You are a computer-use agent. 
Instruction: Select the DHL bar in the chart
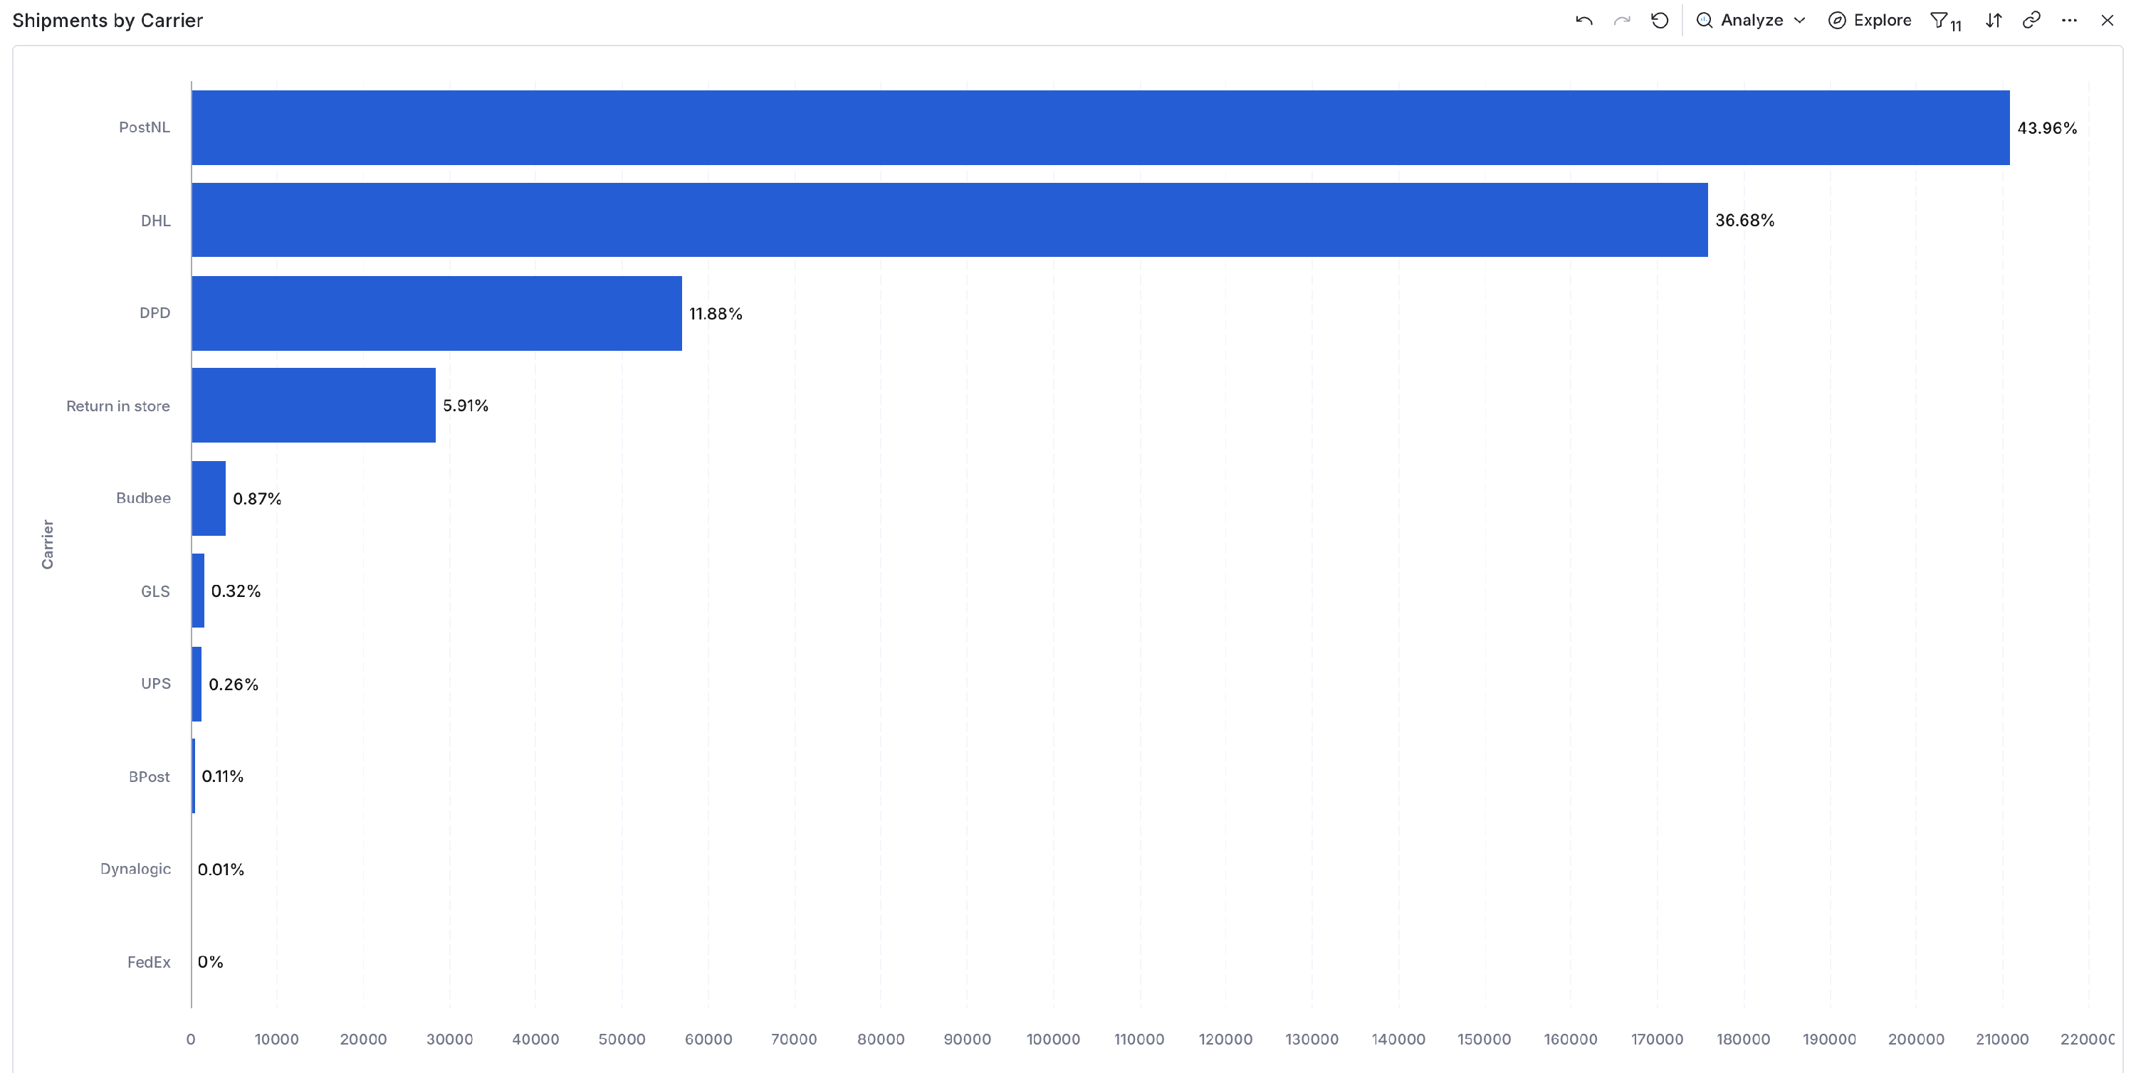click(x=949, y=221)
